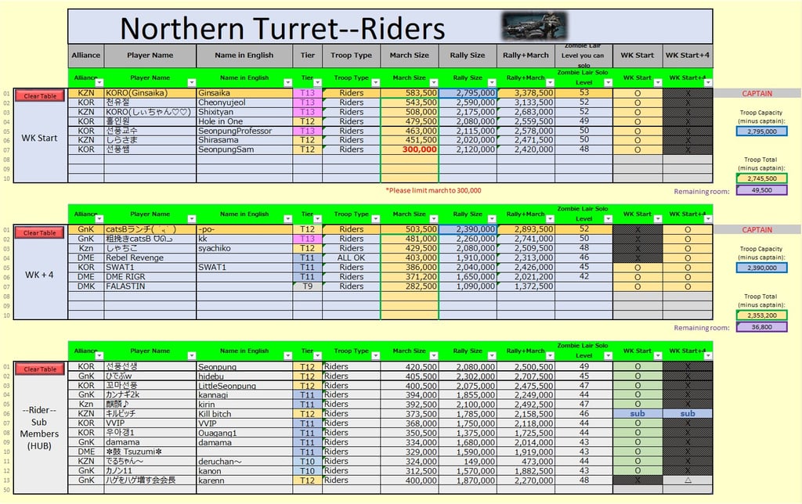This screenshot has height=504, width=802.
Task: Select English name cell -po-
Action: tap(244, 229)
